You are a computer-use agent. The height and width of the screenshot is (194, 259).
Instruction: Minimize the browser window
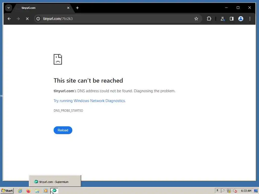(x=226, y=8)
